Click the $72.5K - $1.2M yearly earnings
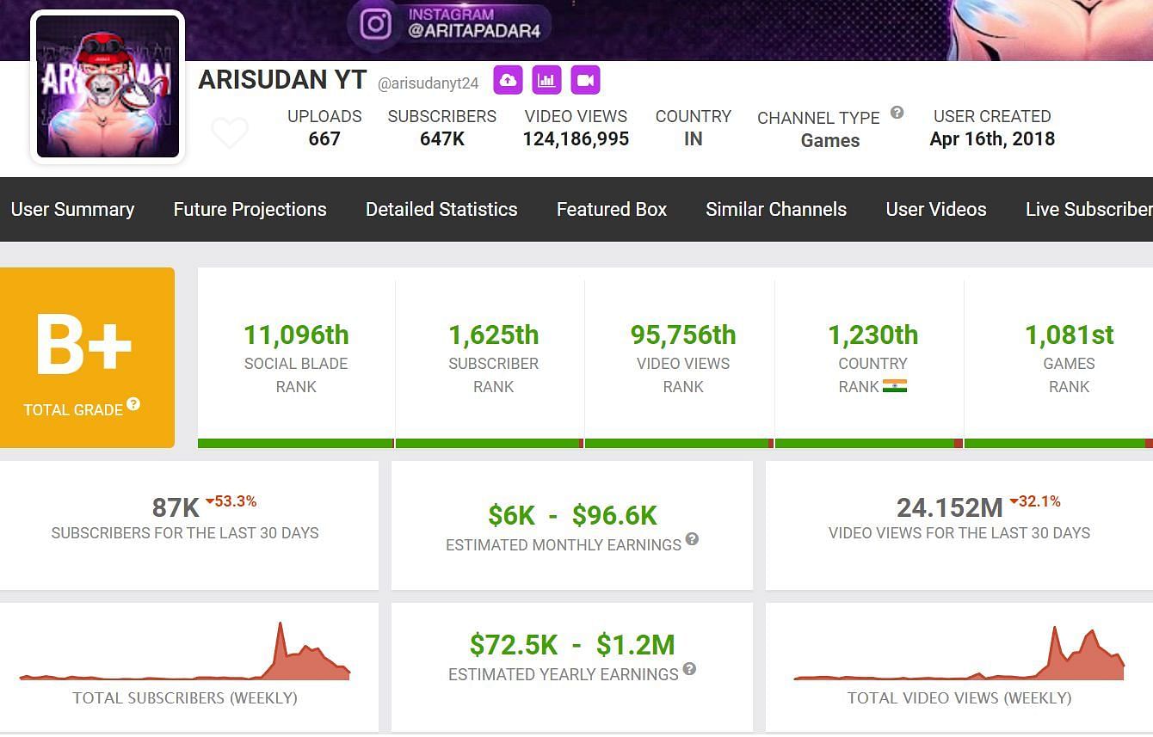The height and width of the screenshot is (737, 1153). tap(572, 644)
